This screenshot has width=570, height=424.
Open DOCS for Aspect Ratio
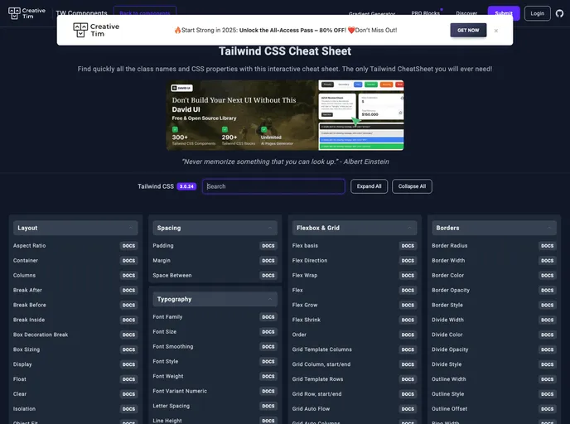[128, 246]
